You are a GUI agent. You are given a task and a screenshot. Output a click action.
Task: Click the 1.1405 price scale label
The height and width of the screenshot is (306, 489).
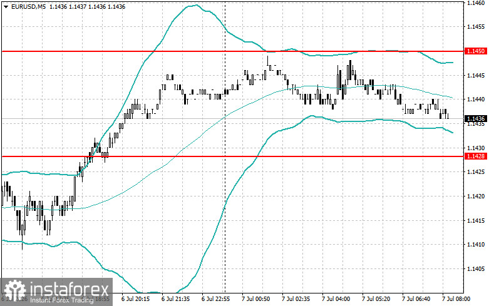(475, 268)
